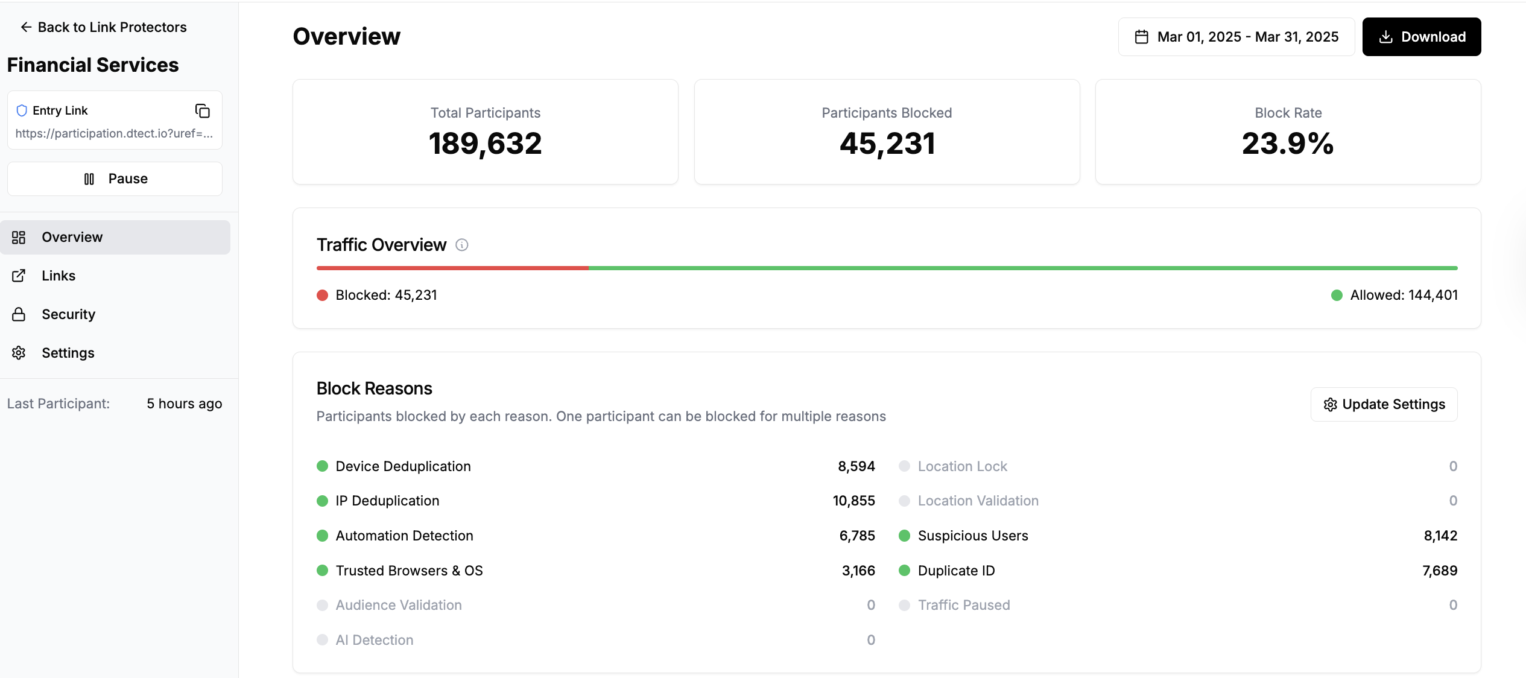The height and width of the screenshot is (678, 1526).
Task: Download the overview report
Action: pos(1421,37)
